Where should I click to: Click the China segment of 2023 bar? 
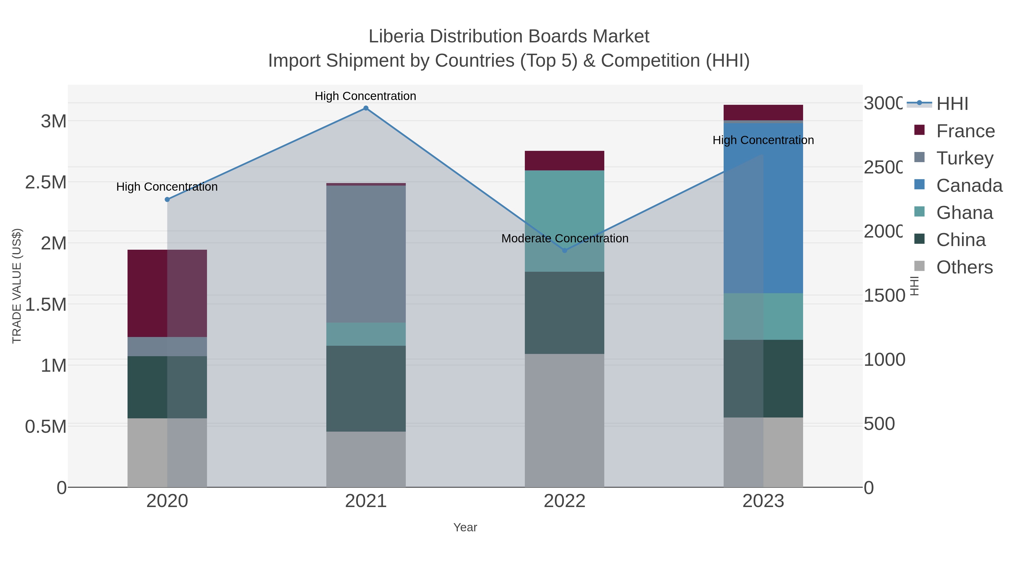763,379
